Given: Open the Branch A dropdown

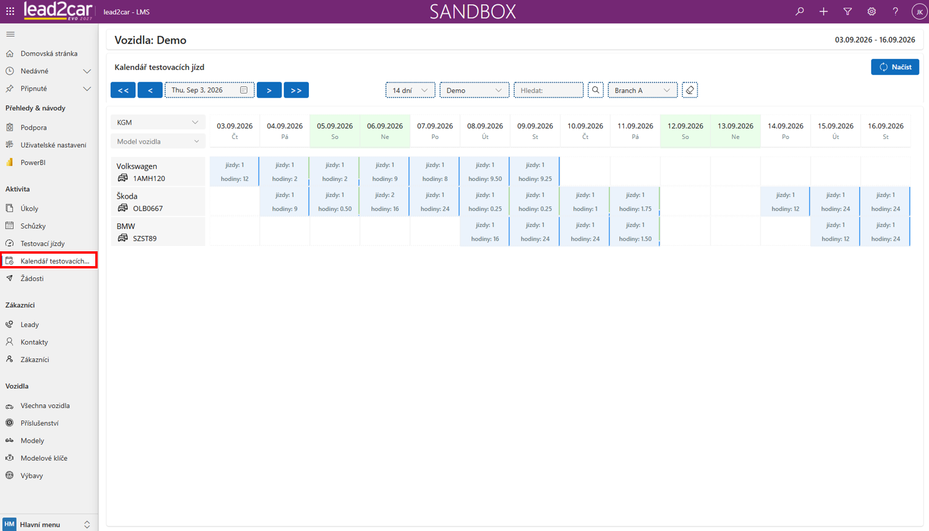Looking at the screenshot, I should [x=643, y=90].
